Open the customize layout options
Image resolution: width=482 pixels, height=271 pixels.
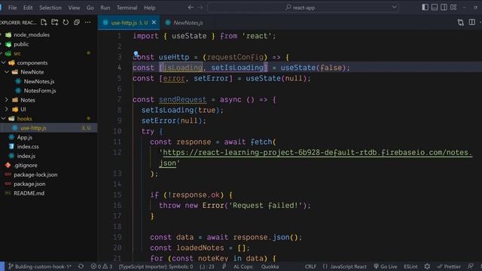[453, 7]
